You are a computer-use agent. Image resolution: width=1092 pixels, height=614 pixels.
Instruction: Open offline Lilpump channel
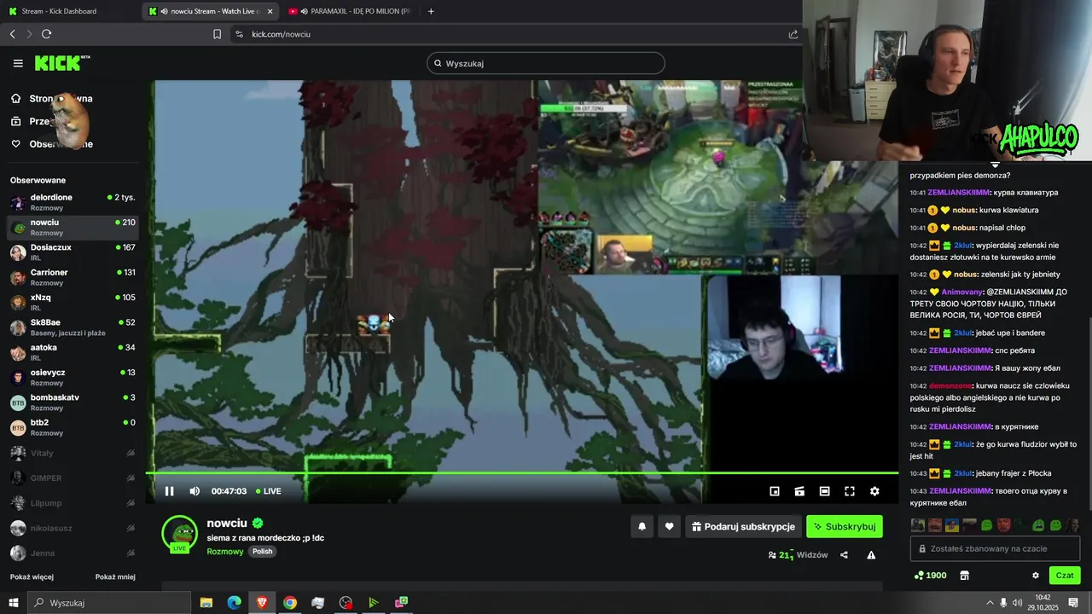73,503
